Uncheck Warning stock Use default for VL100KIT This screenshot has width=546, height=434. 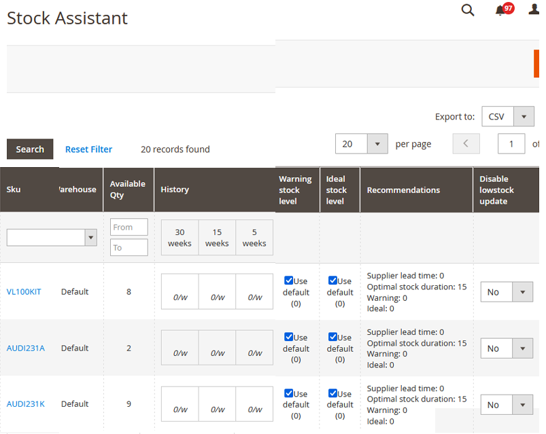[x=289, y=281]
